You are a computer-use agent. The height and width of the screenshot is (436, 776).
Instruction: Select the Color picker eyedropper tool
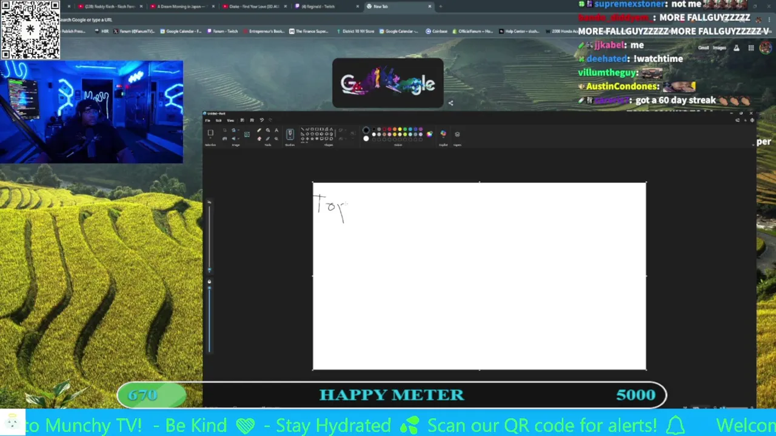(268, 139)
